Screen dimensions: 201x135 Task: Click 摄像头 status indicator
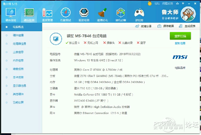click(x=109, y=43)
